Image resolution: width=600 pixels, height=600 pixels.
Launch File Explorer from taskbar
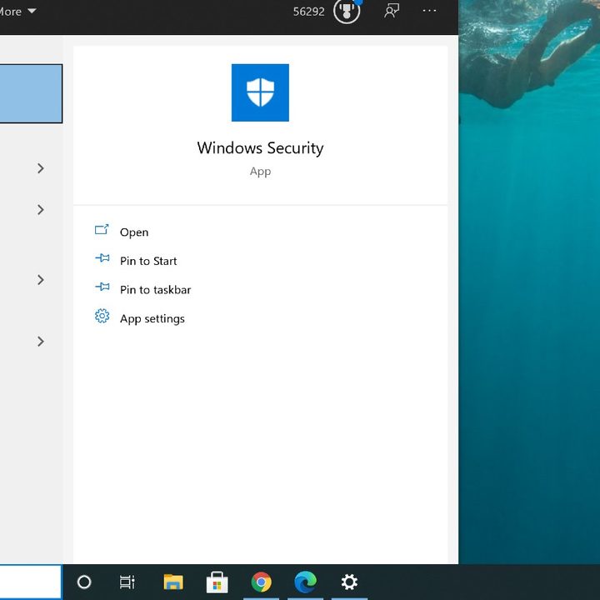click(x=173, y=582)
